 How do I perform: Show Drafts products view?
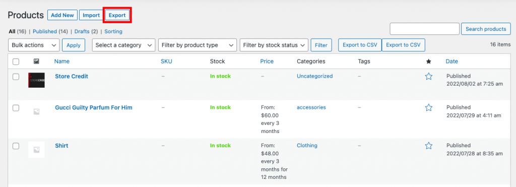click(82, 32)
